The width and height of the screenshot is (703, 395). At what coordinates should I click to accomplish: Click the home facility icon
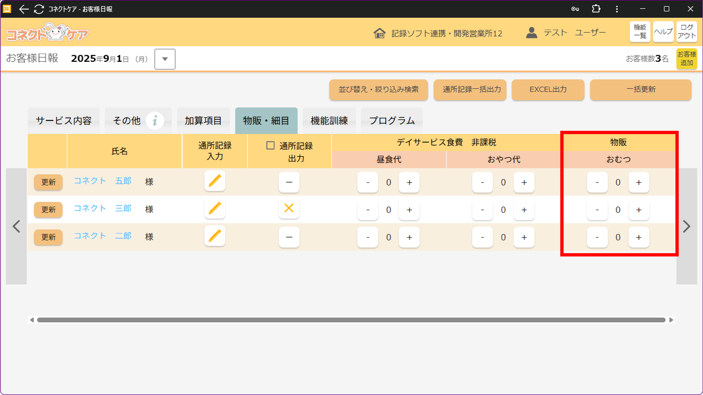(x=379, y=33)
